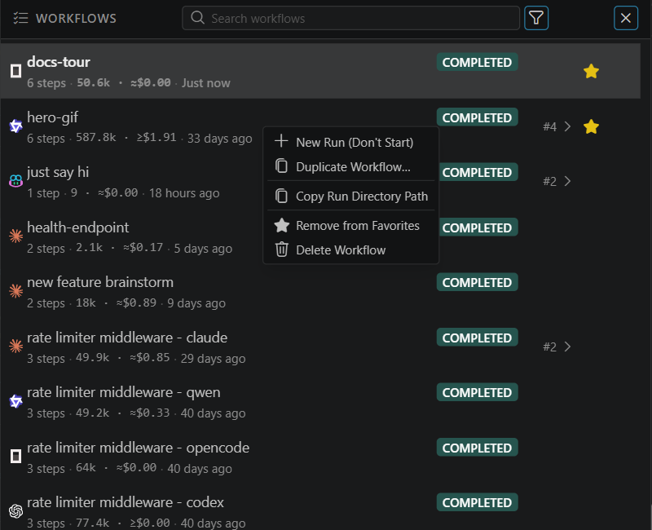Select Remove from Favorites
Viewport: 652px width, 530px height.
pyautogui.click(x=351, y=226)
